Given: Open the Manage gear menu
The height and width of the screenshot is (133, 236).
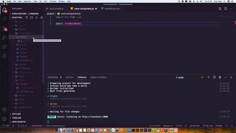Looking at the screenshot, I should tap(4, 119).
